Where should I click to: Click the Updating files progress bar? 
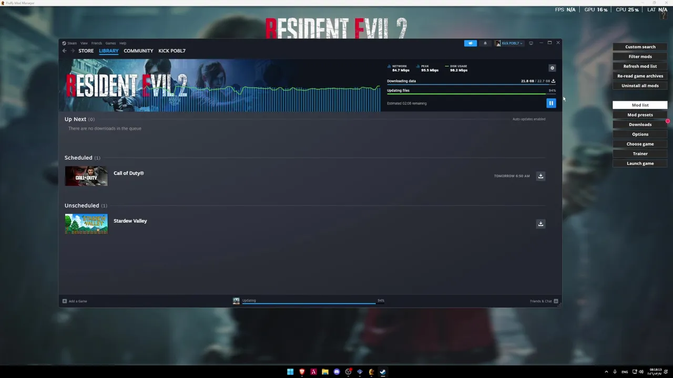pos(471,94)
